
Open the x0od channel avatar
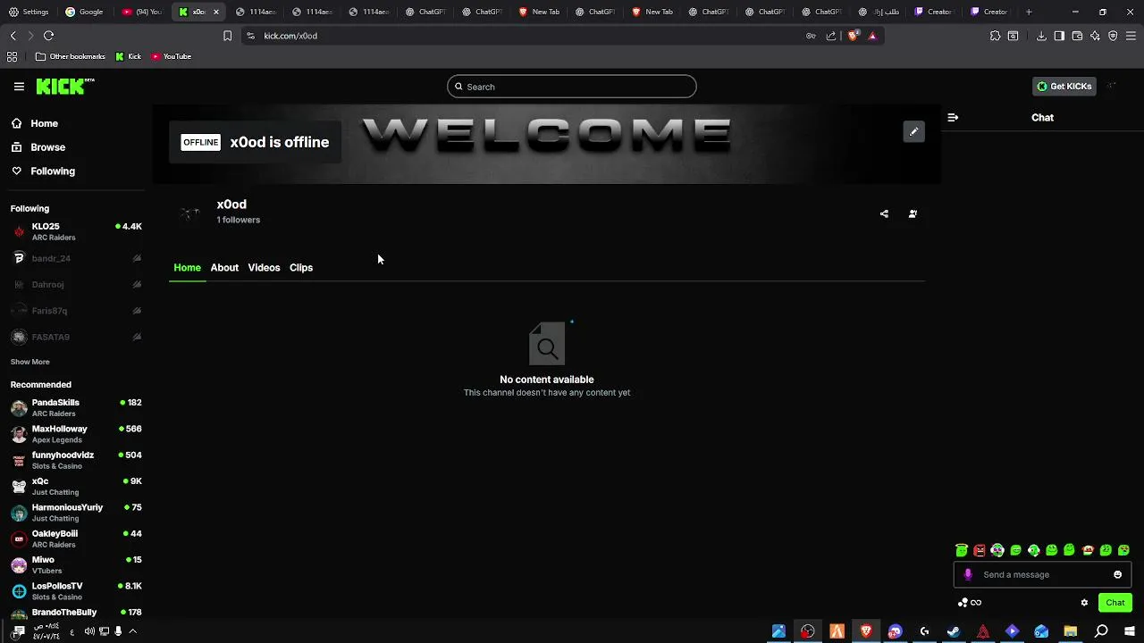pos(189,213)
